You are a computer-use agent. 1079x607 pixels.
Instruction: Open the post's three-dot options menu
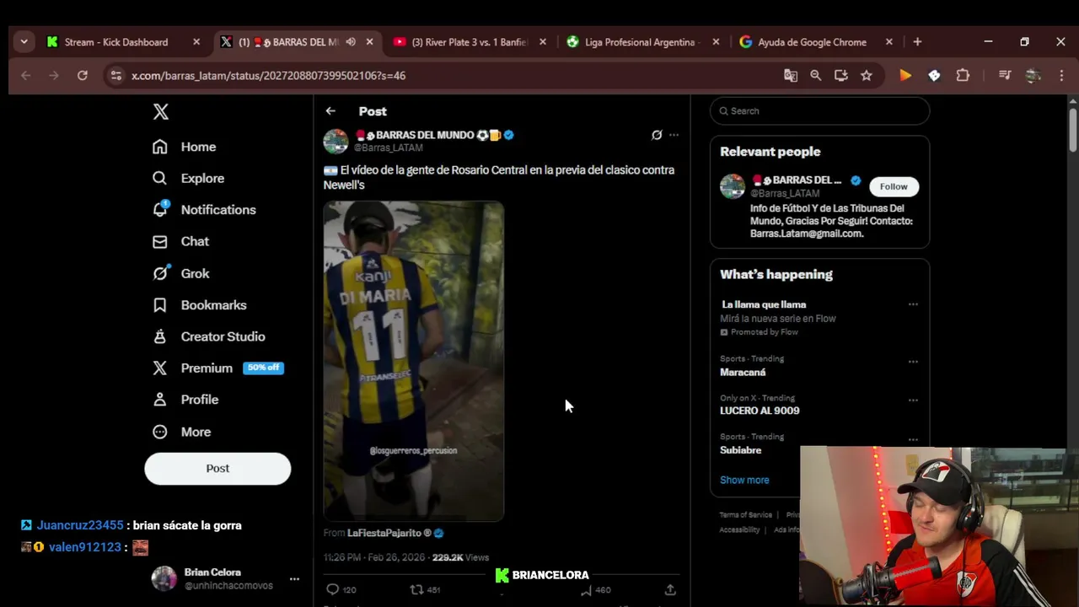pos(674,135)
